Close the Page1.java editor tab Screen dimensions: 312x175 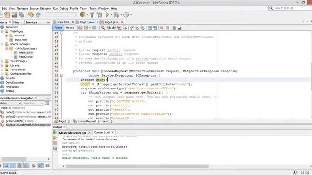point(97,22)
